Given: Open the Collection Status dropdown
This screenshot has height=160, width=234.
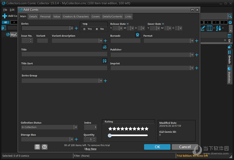Looking at the screenshot, I should pyautogui.click(x=76, y=127).
